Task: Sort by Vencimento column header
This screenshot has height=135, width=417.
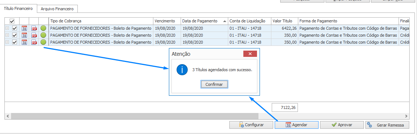Action: pyautogui.click(x=167, y=21)
